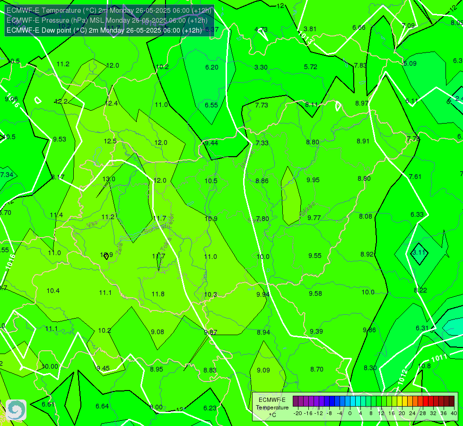Click the 6.66 dew point value

coord(359,28)
